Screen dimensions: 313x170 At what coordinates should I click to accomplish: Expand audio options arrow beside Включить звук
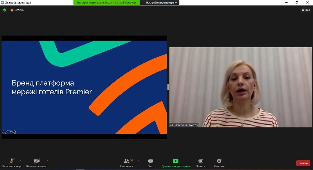tap(20, 161)
